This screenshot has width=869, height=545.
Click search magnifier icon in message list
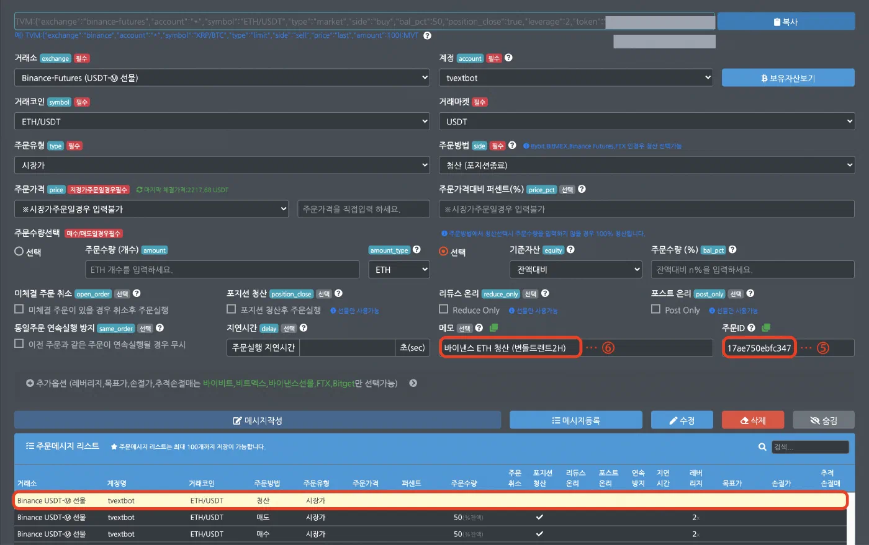coord(762,446)
